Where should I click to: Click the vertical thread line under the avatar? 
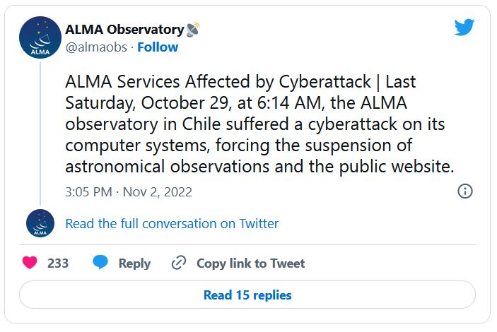point(40,134)
